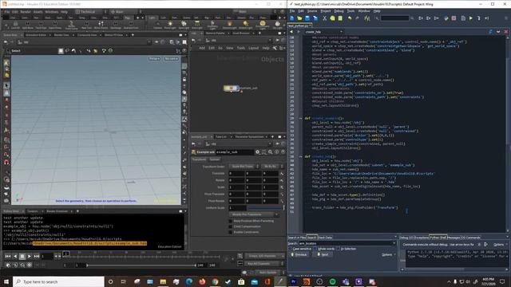This screenshot has width=511, height=287.
Task: Click Open File folder icon in Wing
Action: pyautogui.click(x=299, y=18)
